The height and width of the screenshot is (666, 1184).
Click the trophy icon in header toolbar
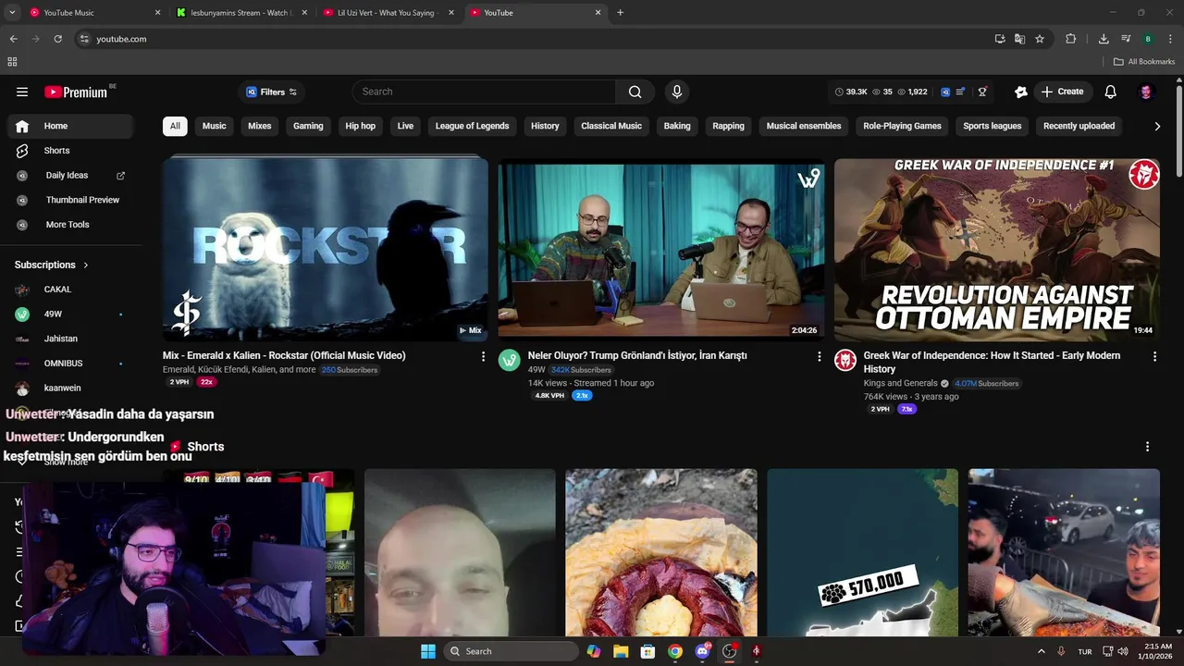tap(981, 92)
